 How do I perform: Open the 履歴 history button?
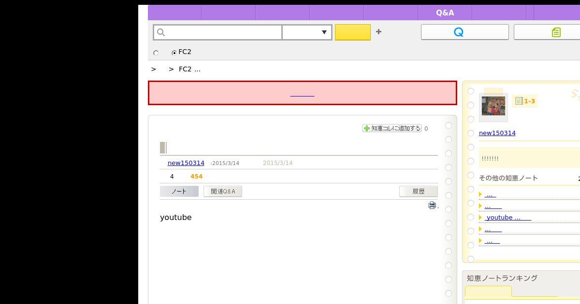click(x=419, y=192)
